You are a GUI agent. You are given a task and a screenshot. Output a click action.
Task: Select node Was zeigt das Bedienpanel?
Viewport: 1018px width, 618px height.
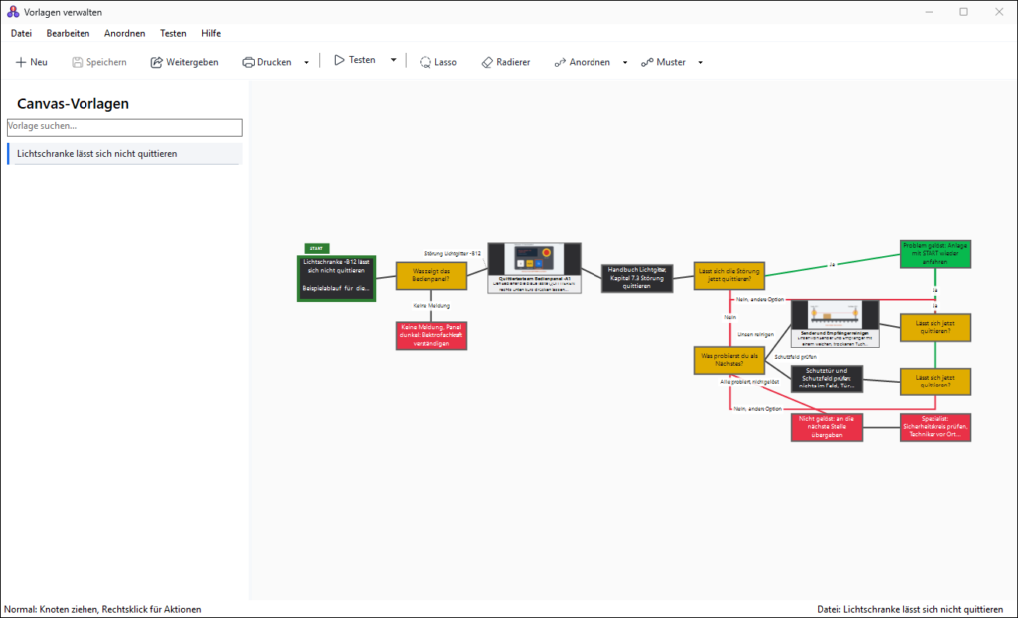pos(431,276)
